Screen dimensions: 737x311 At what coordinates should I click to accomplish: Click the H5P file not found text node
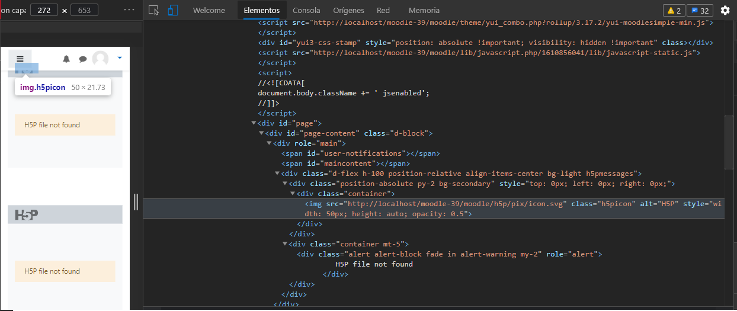coord(374,264)
